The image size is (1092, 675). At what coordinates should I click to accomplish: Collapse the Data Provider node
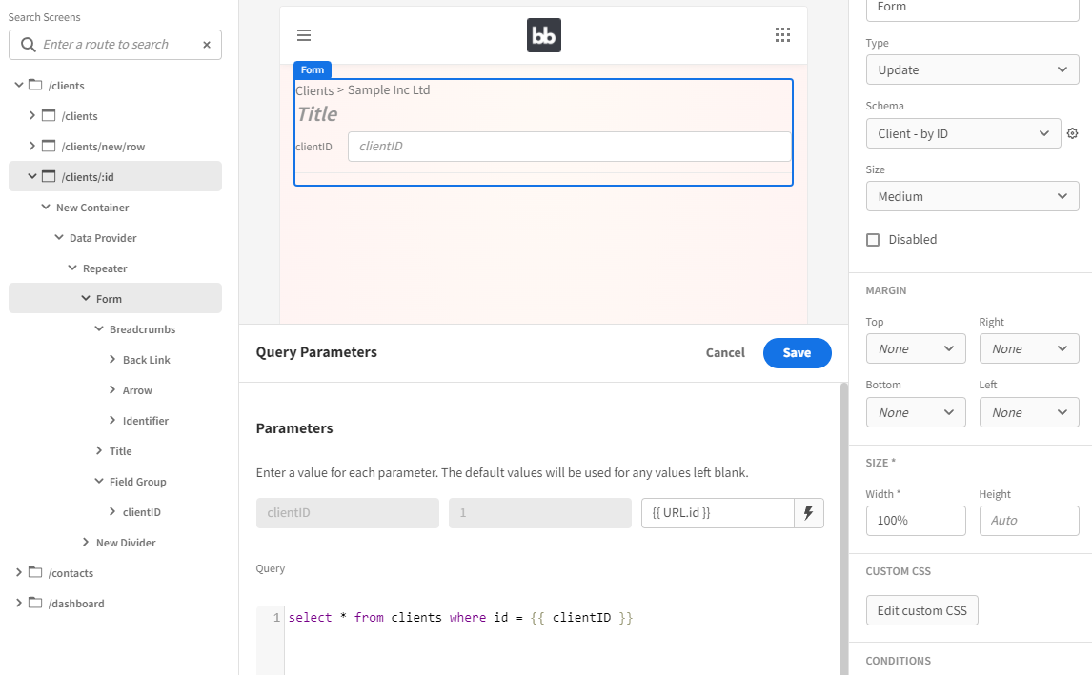[59, 238]
